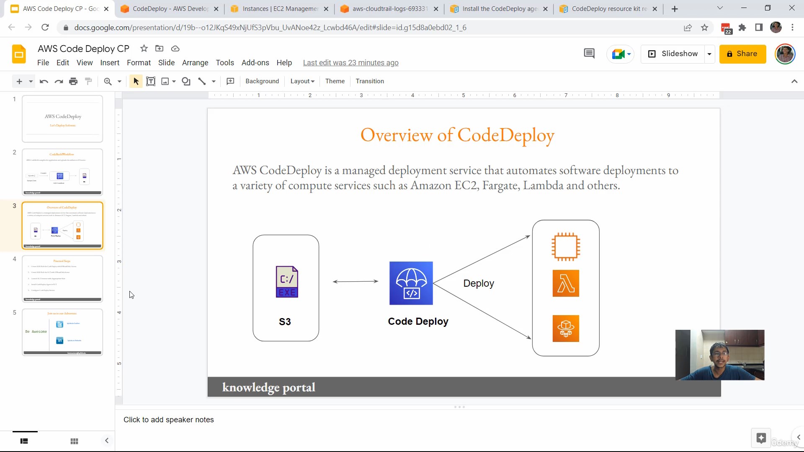The height and width of the screenshot is (452, 804).
Task: Click the Redo icon
Action: (x=59, y=81)
